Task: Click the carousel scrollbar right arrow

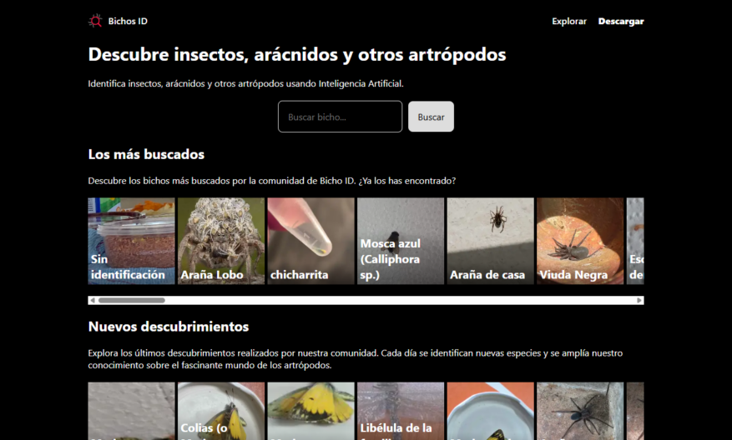Action: coord(639,300)
